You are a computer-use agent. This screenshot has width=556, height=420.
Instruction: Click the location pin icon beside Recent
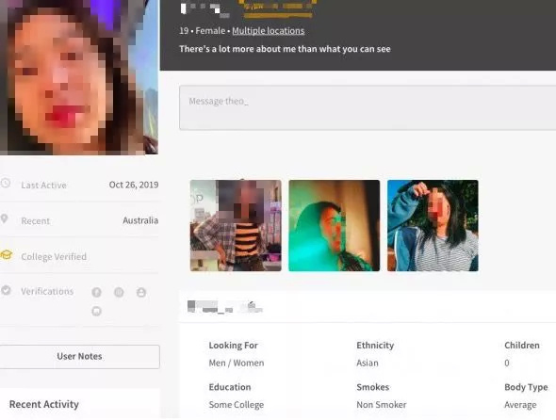[x=4, y=218]
